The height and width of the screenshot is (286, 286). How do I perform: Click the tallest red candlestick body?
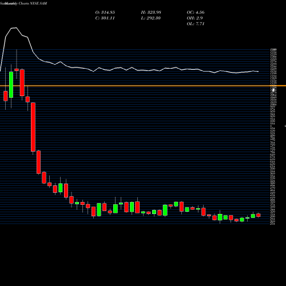point(33,127)
